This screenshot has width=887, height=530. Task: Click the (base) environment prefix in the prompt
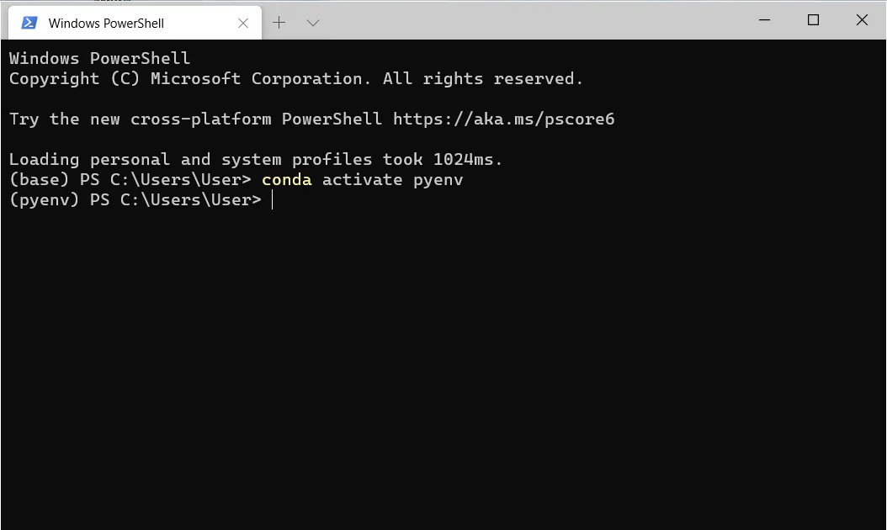(39, 180)
